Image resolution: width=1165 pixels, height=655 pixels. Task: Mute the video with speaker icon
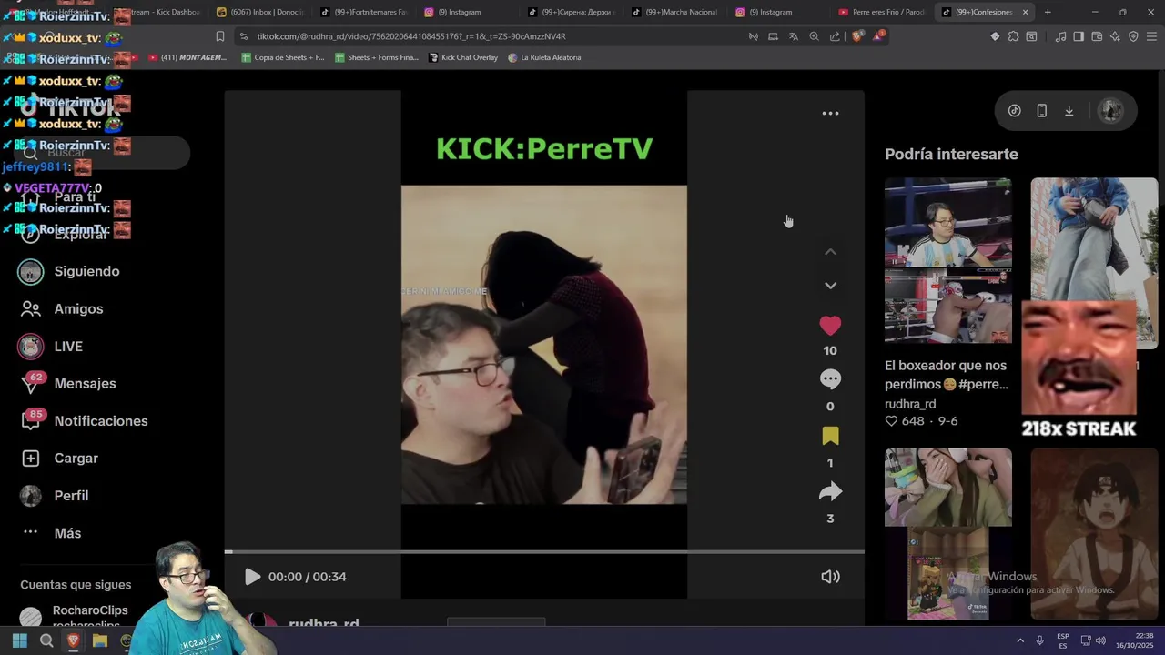[x=830, y=577]
